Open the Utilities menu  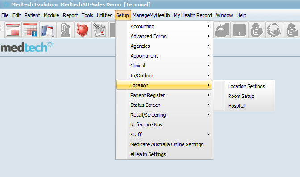point(104,15)
